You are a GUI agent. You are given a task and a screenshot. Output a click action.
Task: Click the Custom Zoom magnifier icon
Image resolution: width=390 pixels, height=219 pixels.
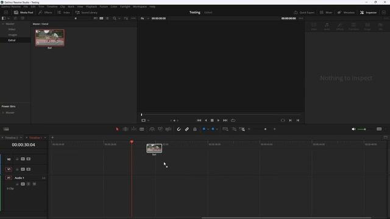click(242, 129)
